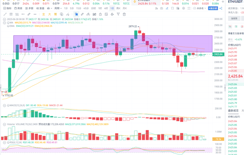Click the 主 indicator toggle
244x155 pixels.
(44, 14)
